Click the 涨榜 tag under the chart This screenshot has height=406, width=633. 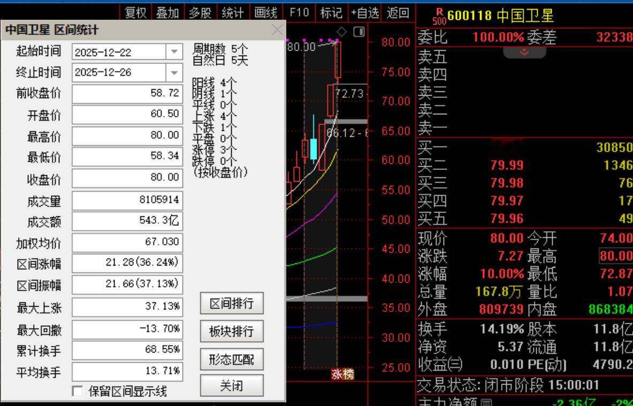tap(342, 374)
